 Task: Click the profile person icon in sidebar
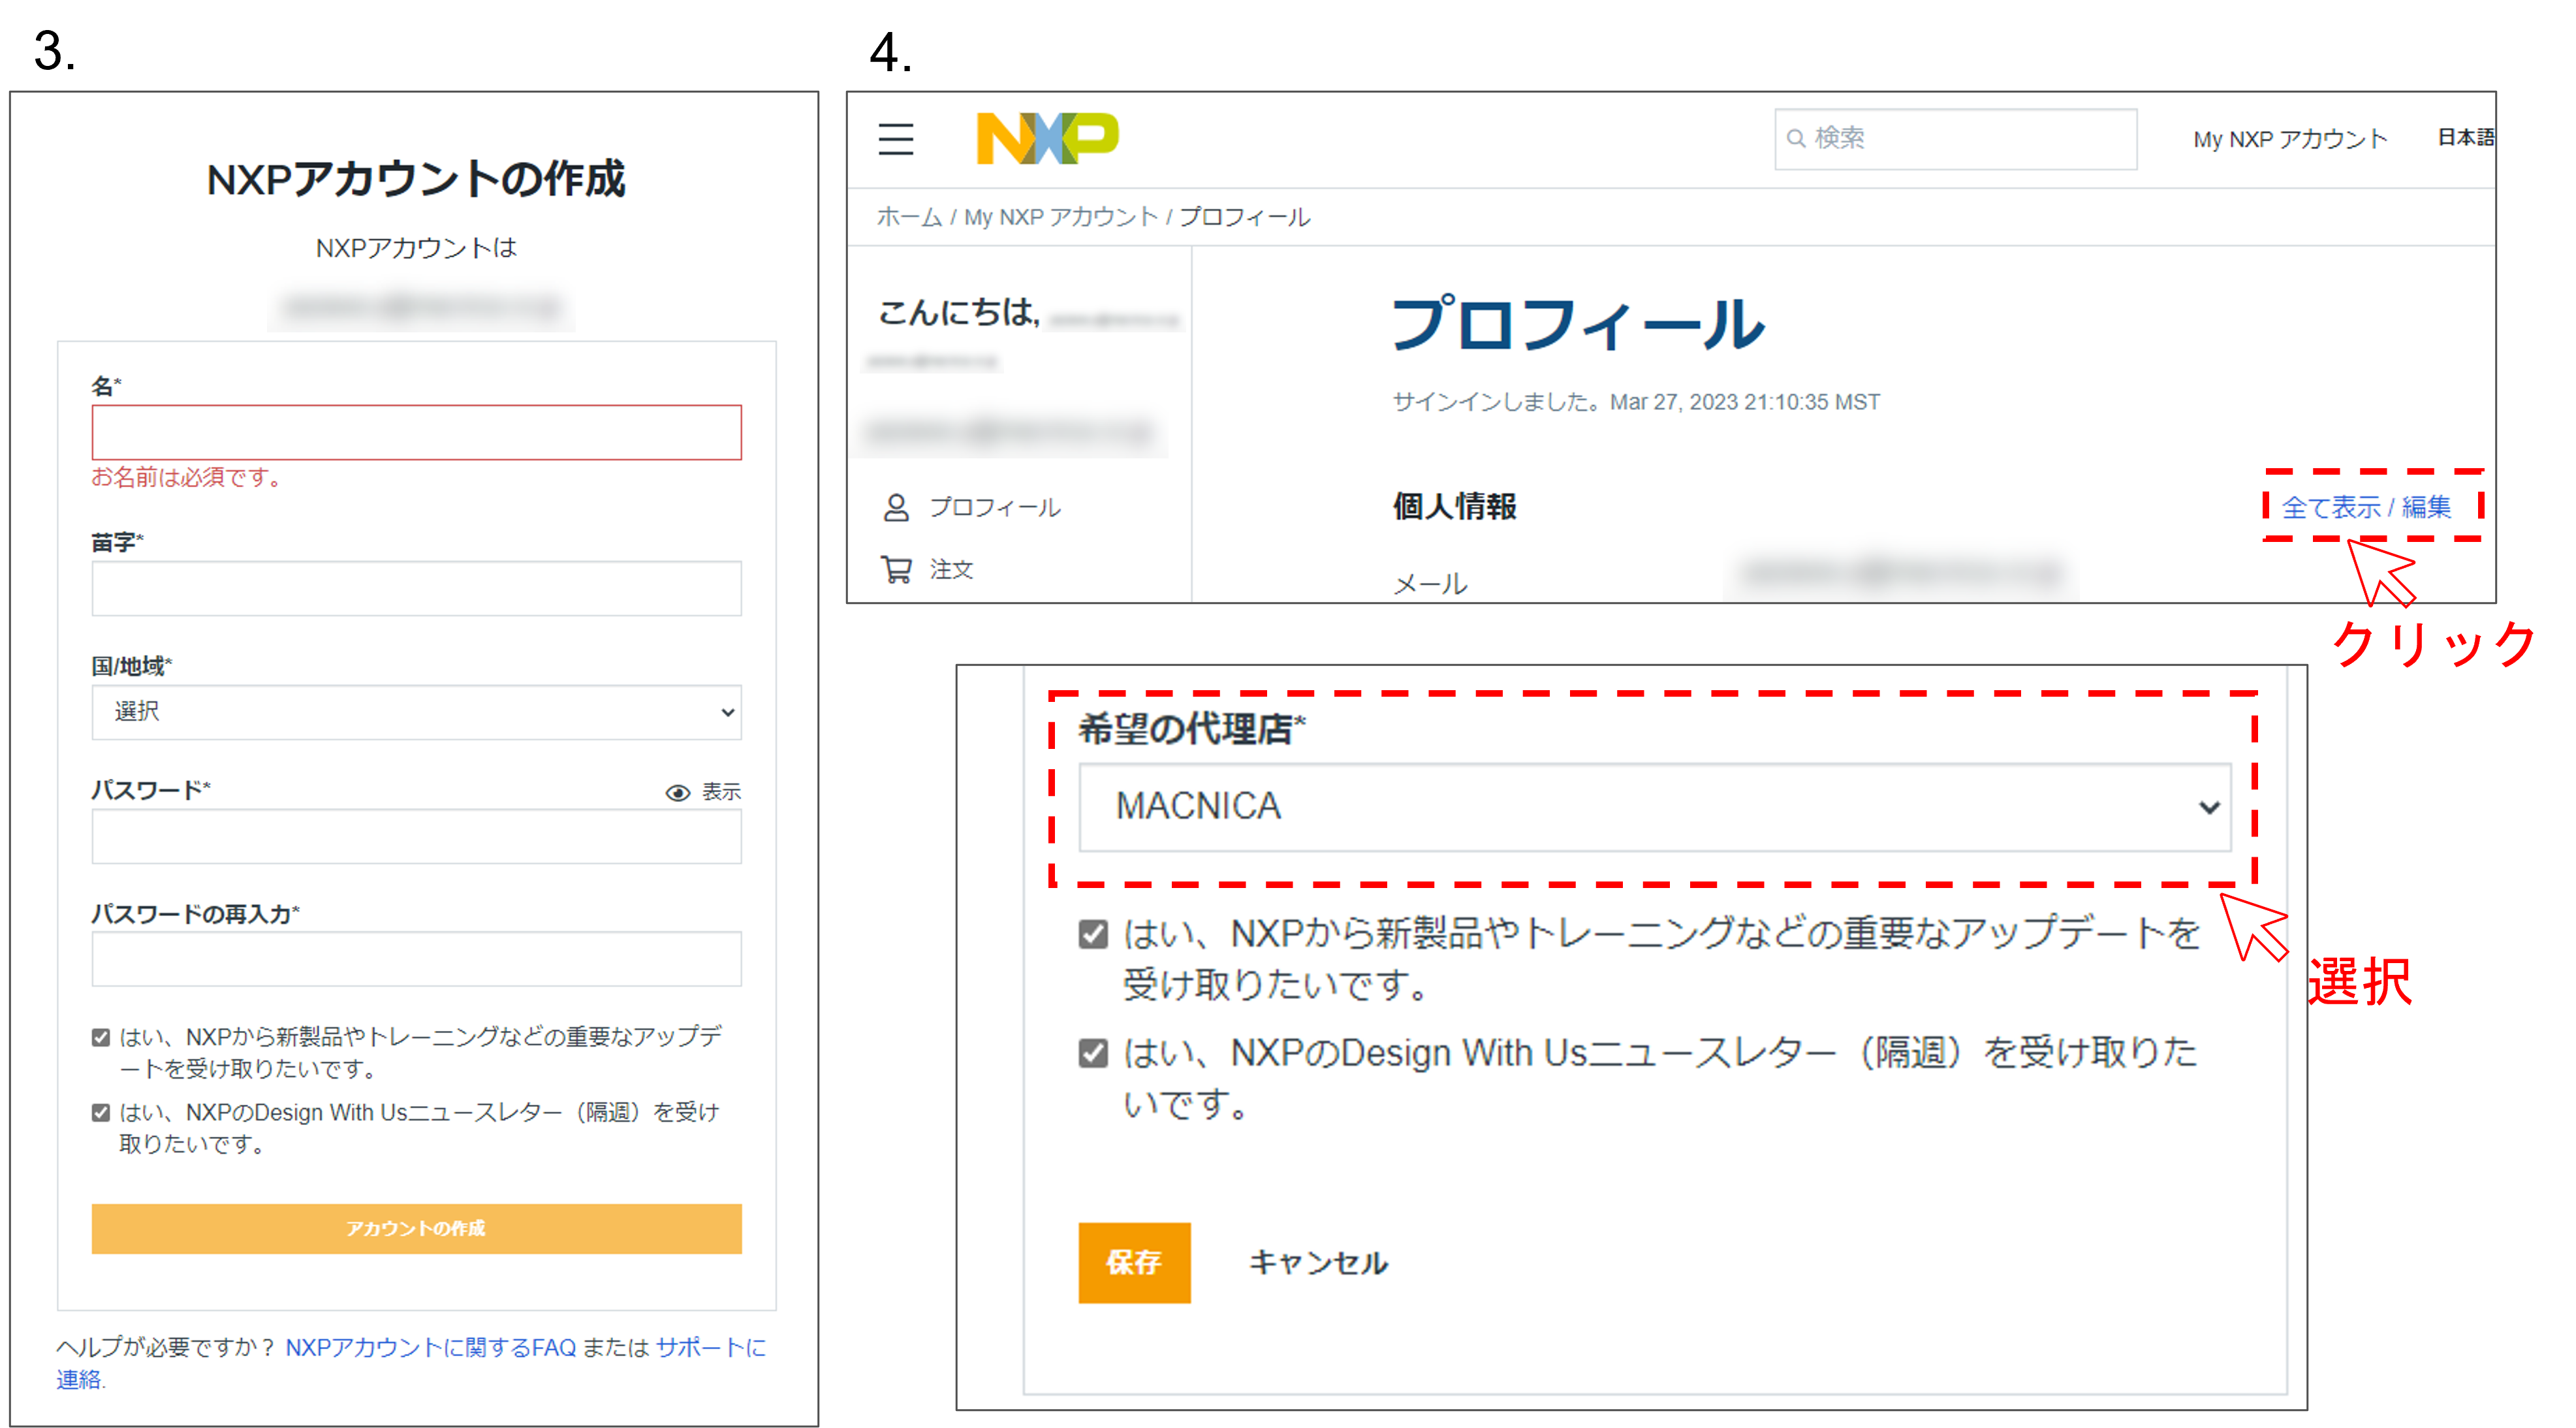(896, 508)
